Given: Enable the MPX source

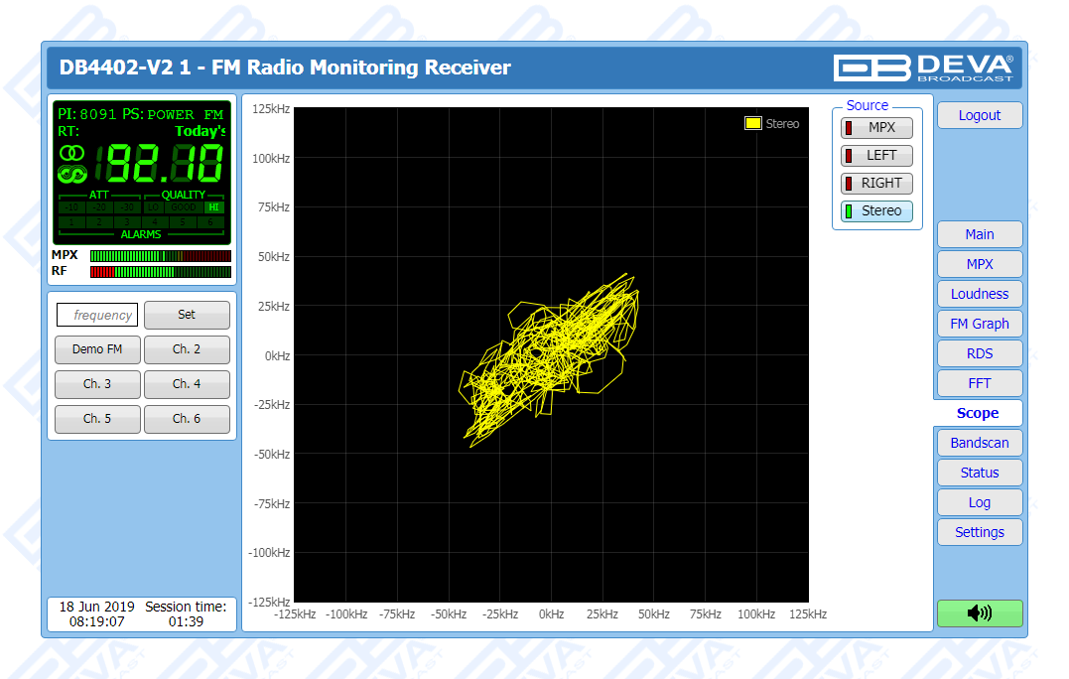Looking at the screenshot, I should (876, 128).
